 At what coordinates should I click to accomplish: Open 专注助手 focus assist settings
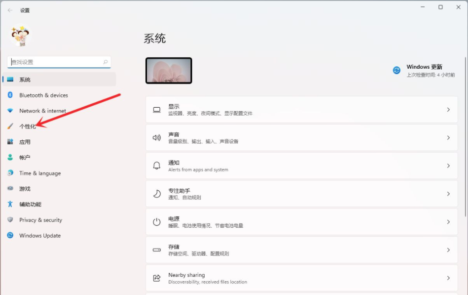301,194
